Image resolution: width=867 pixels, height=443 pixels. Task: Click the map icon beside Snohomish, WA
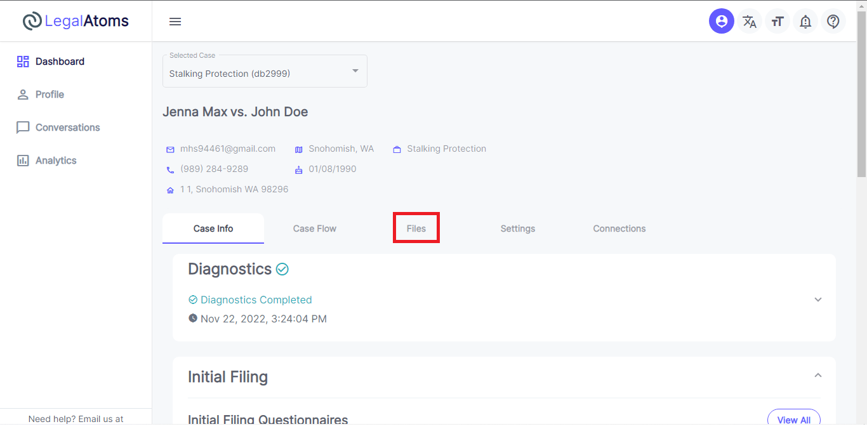[299, 150]
